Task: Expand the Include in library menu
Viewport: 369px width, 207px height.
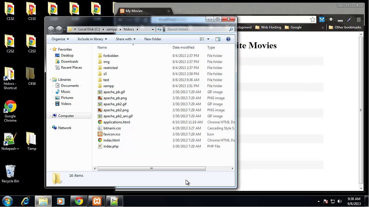Action: [x=92, y=39]
